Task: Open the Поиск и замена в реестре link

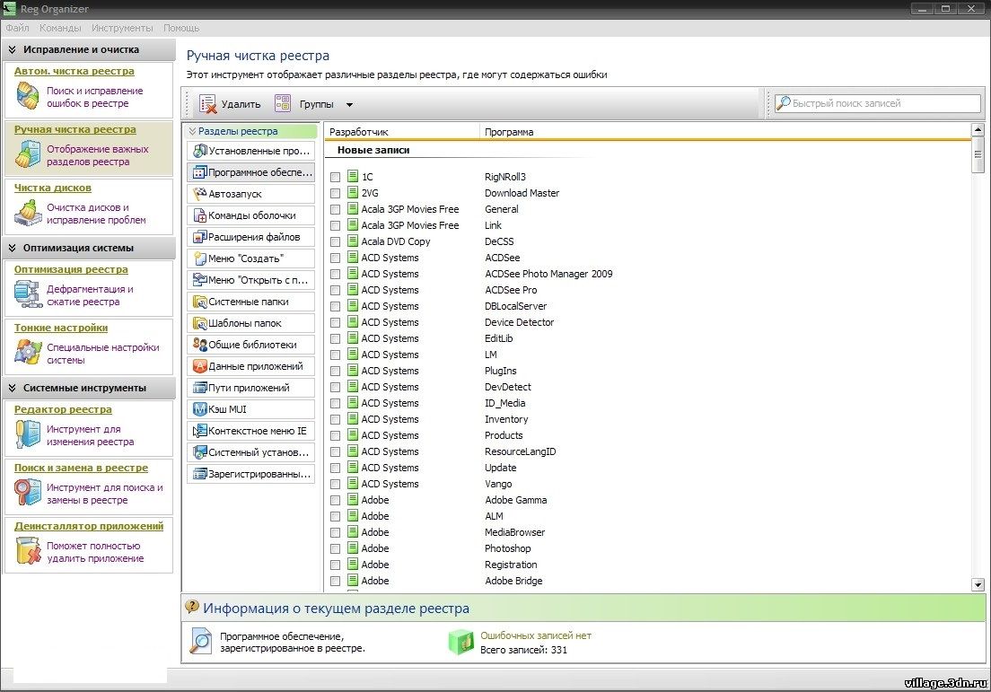Action: click(81, 468)
